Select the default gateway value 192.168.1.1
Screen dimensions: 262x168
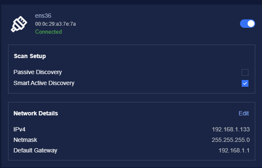click(234, 150)
